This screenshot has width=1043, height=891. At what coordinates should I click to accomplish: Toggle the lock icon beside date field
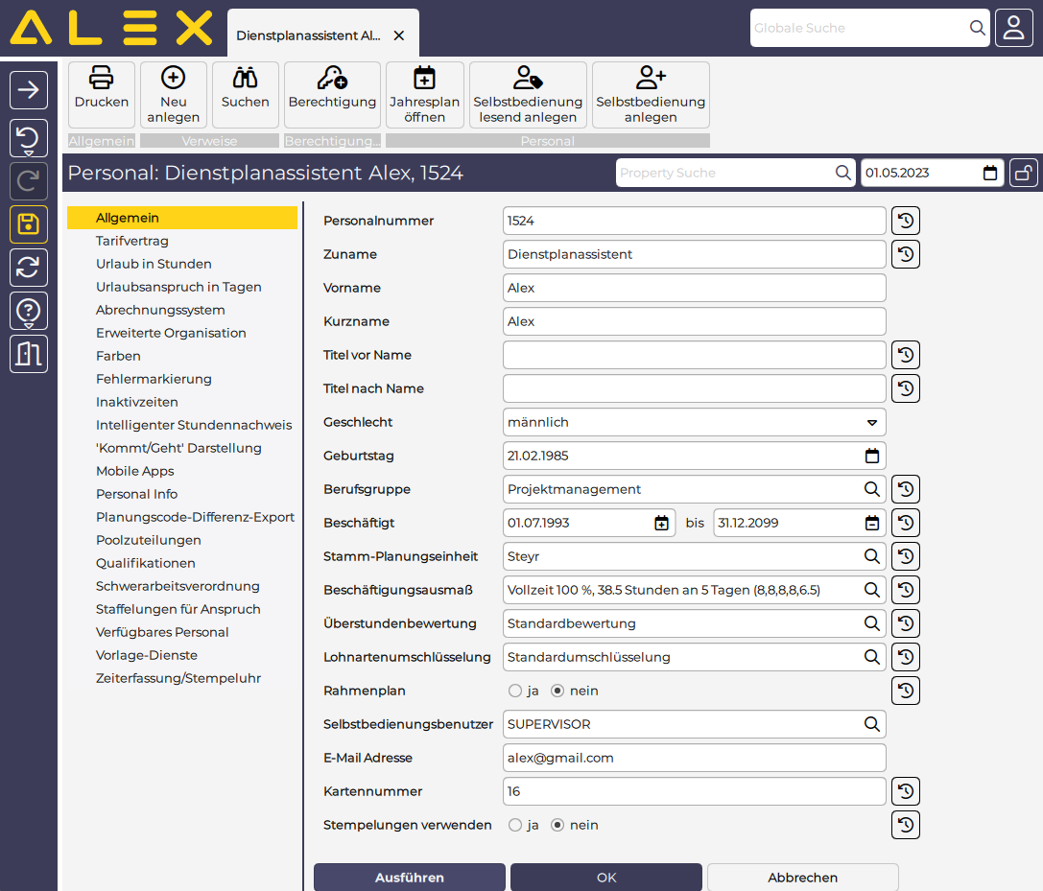[x=1024, y=174]
